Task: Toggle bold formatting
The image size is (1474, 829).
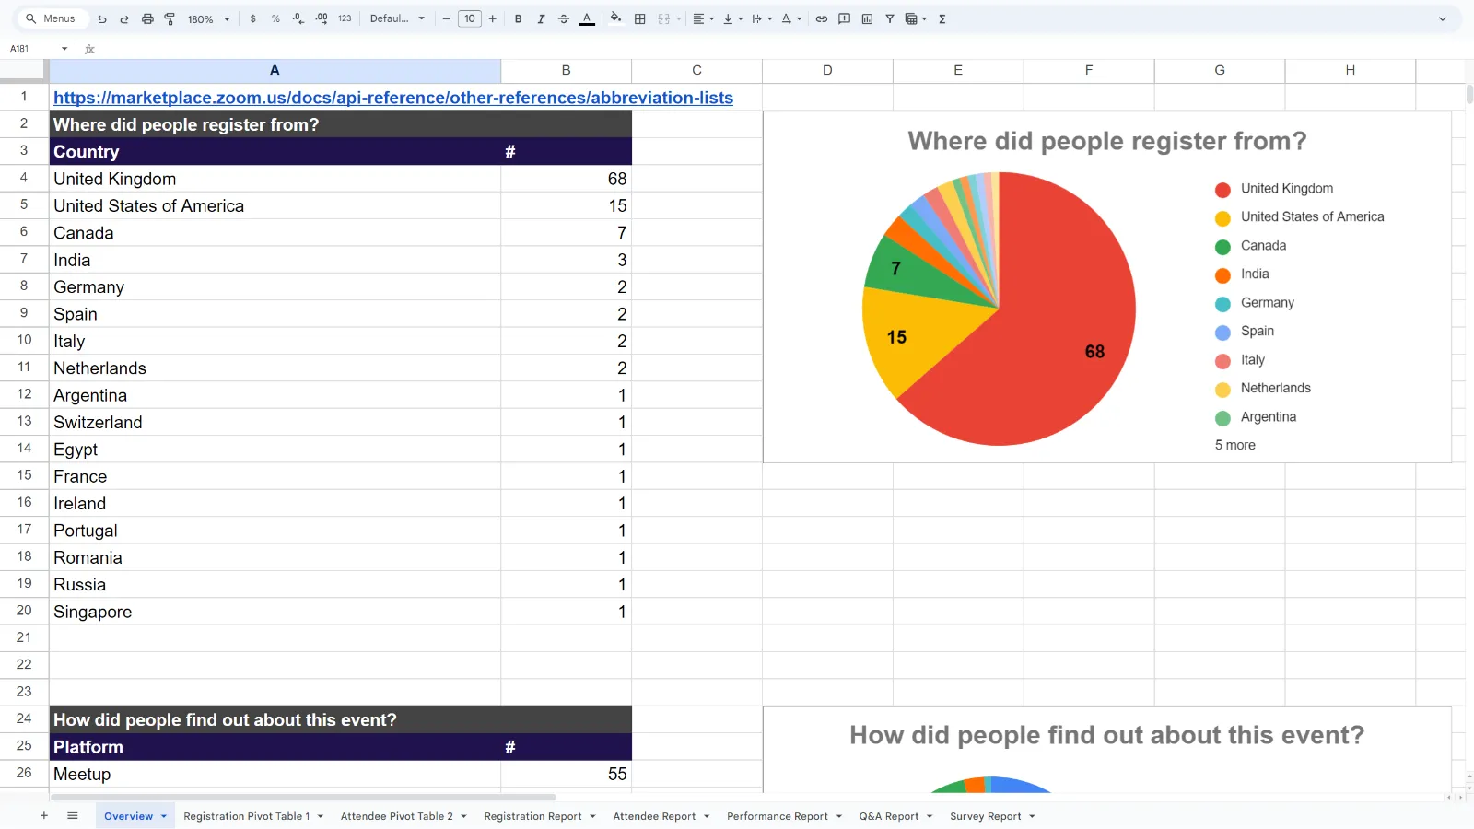Action: click(x=519, y=18)
